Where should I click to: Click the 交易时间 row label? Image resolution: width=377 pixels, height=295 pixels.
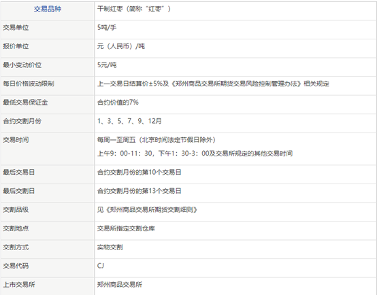coord(16,140)
